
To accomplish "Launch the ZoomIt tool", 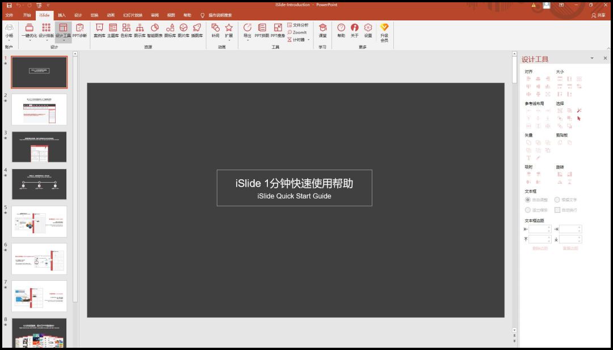I will point(297,32).
